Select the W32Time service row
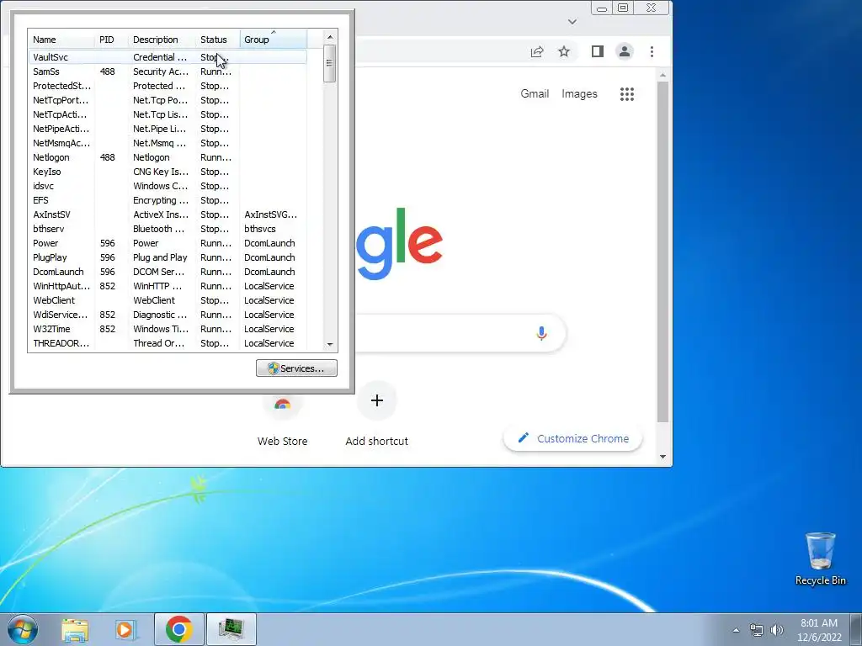The height and width of the screenshot is (646, 862). point(168,329)
